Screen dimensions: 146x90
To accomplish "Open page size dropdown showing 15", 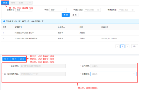I will coord(134,46).
